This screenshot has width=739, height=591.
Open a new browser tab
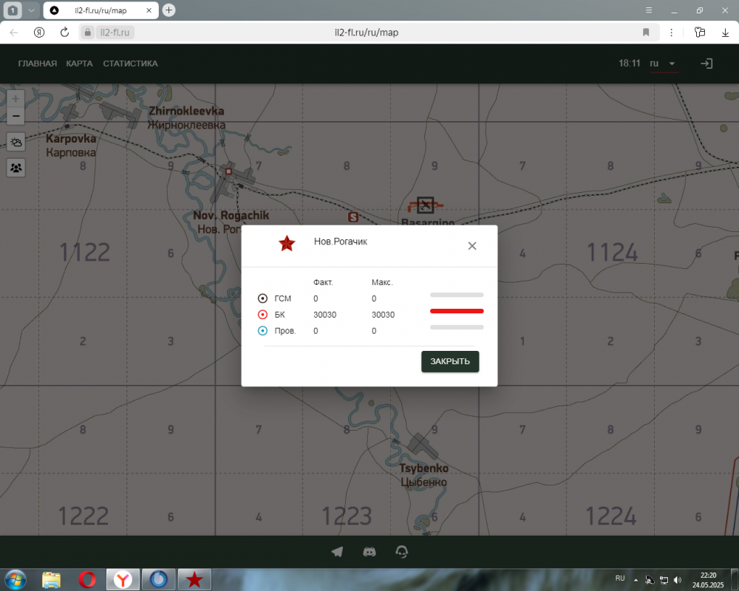pos(168,10)
